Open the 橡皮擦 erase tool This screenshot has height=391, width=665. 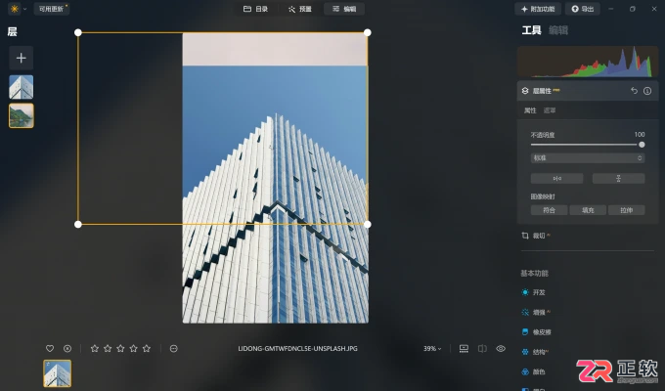537,332
